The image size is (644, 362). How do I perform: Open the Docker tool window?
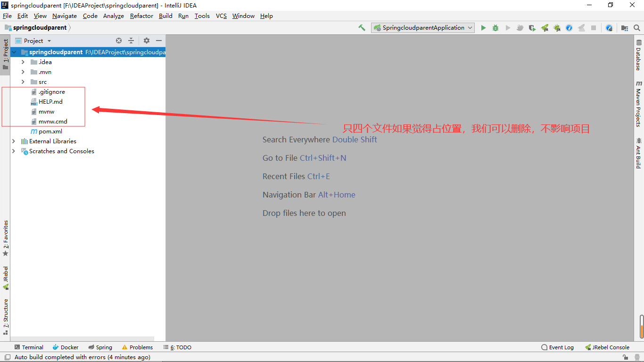pyautogui.click(x=66, y=347)
